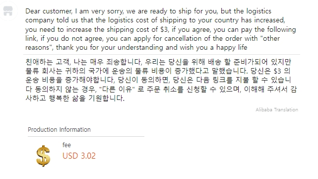Image resolution: width=318 pixels, height=179 pixels.
Task: Open the 'fee' product title
Action: pyautogui.click(x=66, y=145)
